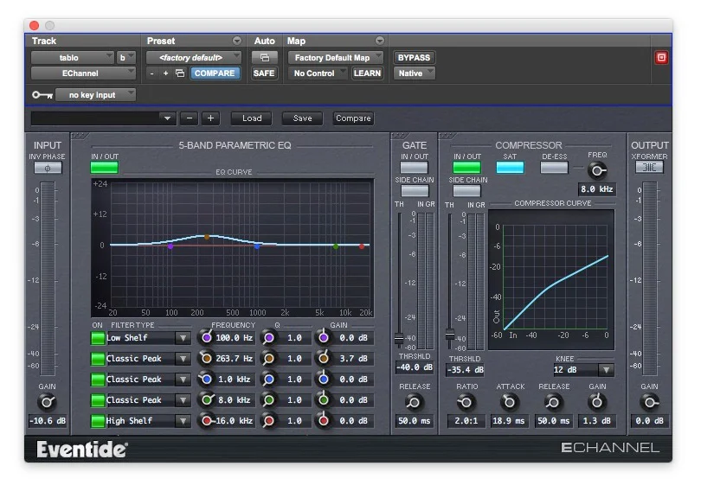Click the red High Shelf Q knob
This screenshot has height=485, width=701.
pyautogui.click(x=268, y=421)
